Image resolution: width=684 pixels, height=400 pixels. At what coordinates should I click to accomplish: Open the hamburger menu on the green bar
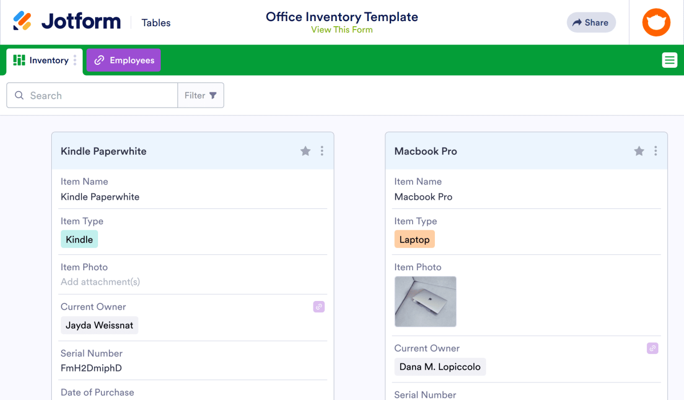coord(669,59)
